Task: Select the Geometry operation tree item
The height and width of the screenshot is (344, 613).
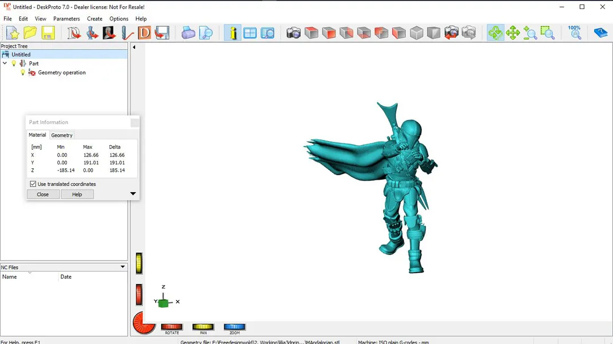Action: tap(62, 73)
